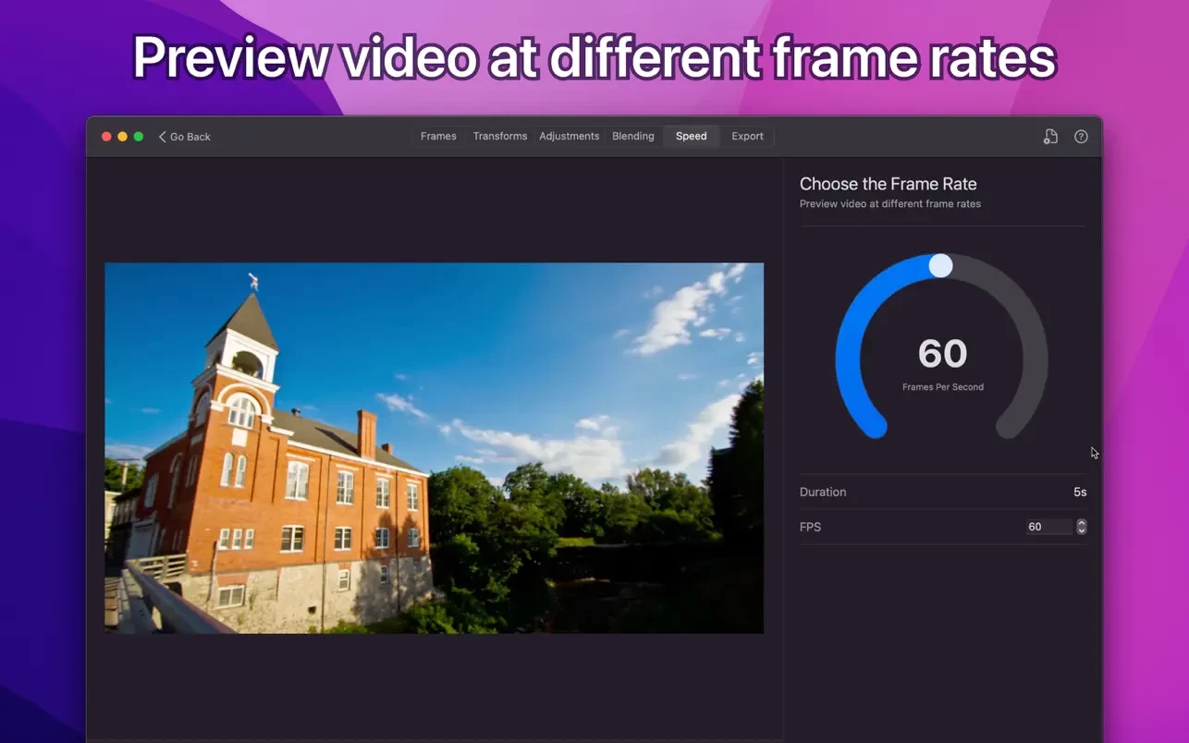1189x743 pixels.
Task: Click the active Speed tab
Action: pos(691,137)
